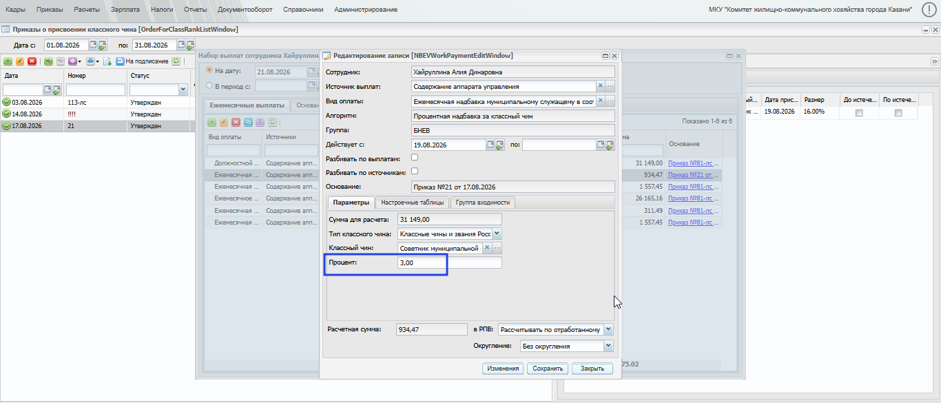Toggle 'Разбивать по источникам' checkbox
The width and height of the screenshot is (941, 403).
pyautogui.click(x=415, y=172)
